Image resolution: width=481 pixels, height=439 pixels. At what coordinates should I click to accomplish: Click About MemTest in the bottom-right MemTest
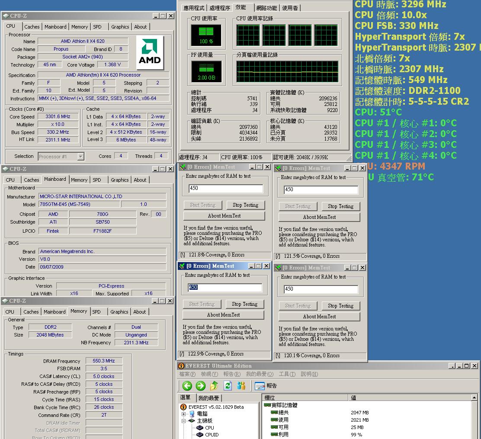click(x=319, y=317)
